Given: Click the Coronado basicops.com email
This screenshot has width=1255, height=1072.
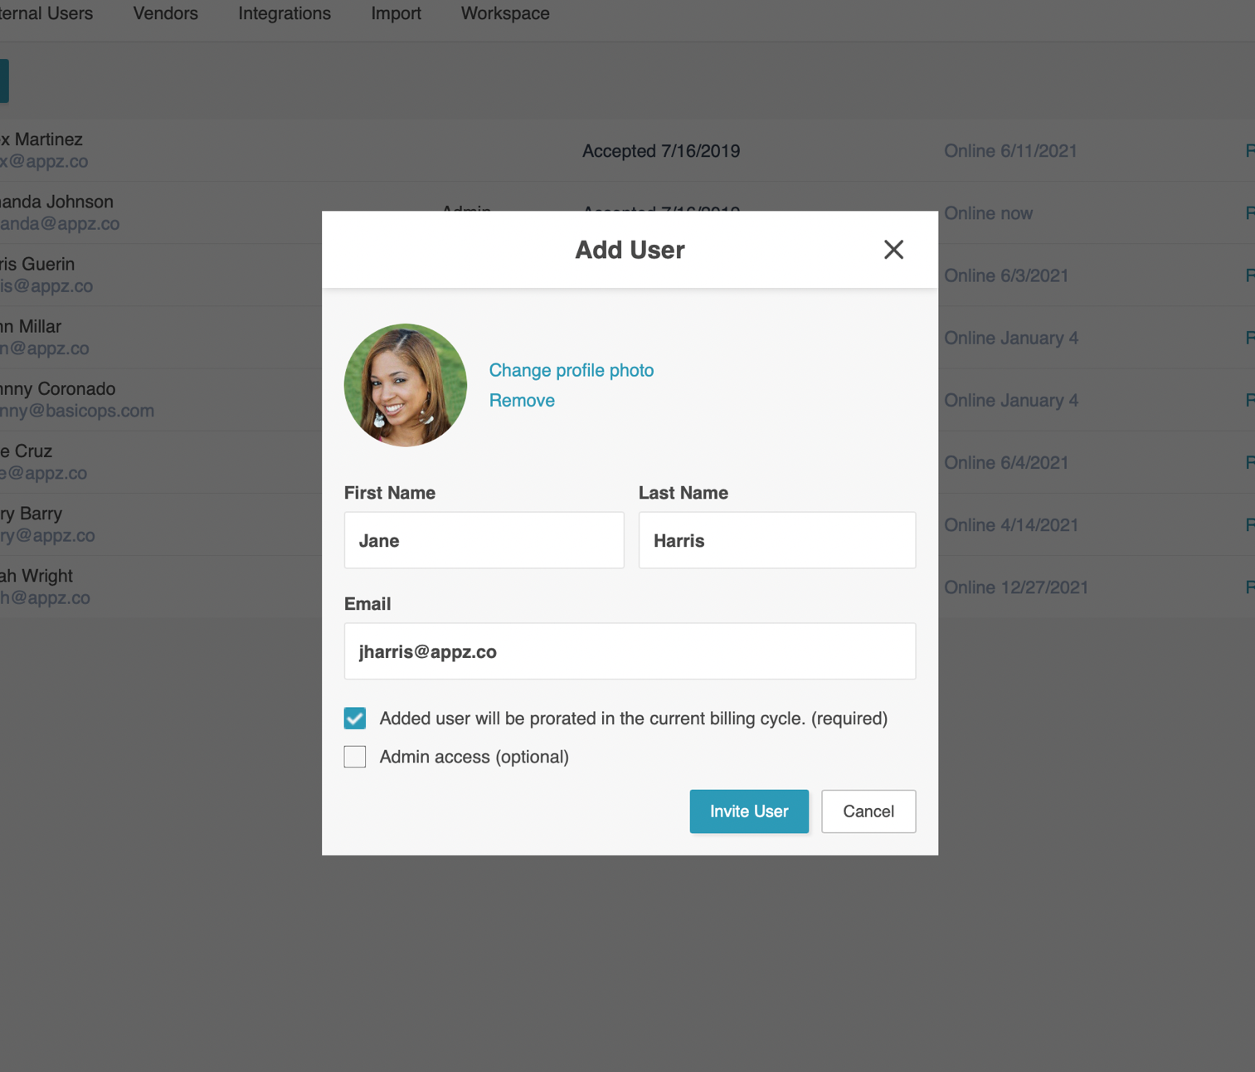Looking at the screenshot, I should 77,411.
